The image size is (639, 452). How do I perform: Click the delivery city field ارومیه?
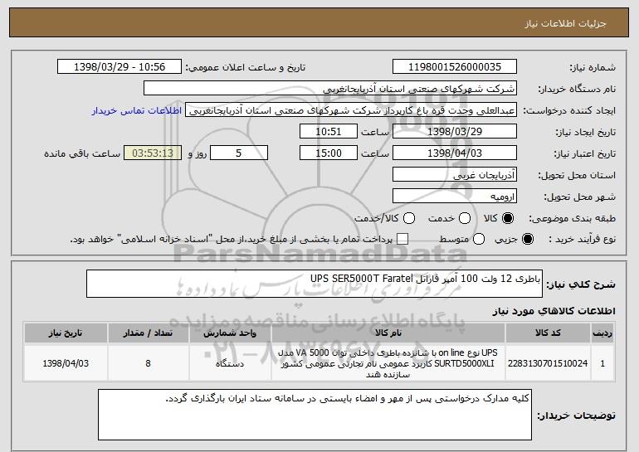pos(455,197)
